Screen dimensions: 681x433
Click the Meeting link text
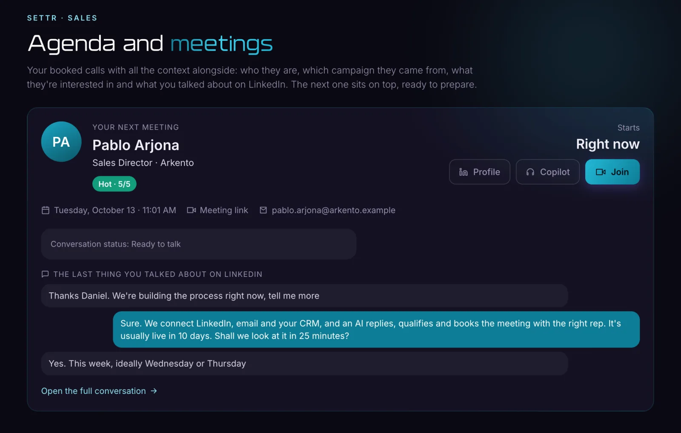[224, 210]
